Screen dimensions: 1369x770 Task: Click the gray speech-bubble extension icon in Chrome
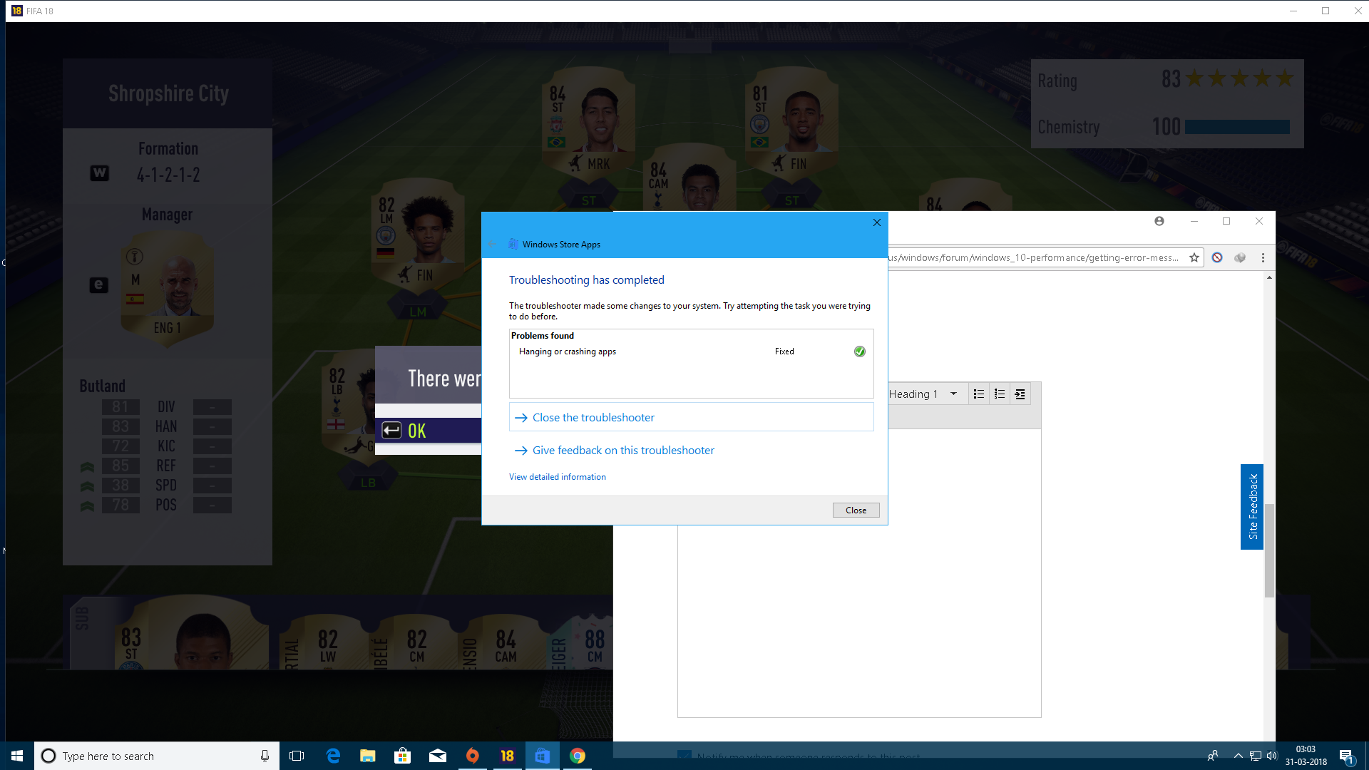coord(1240,257)
